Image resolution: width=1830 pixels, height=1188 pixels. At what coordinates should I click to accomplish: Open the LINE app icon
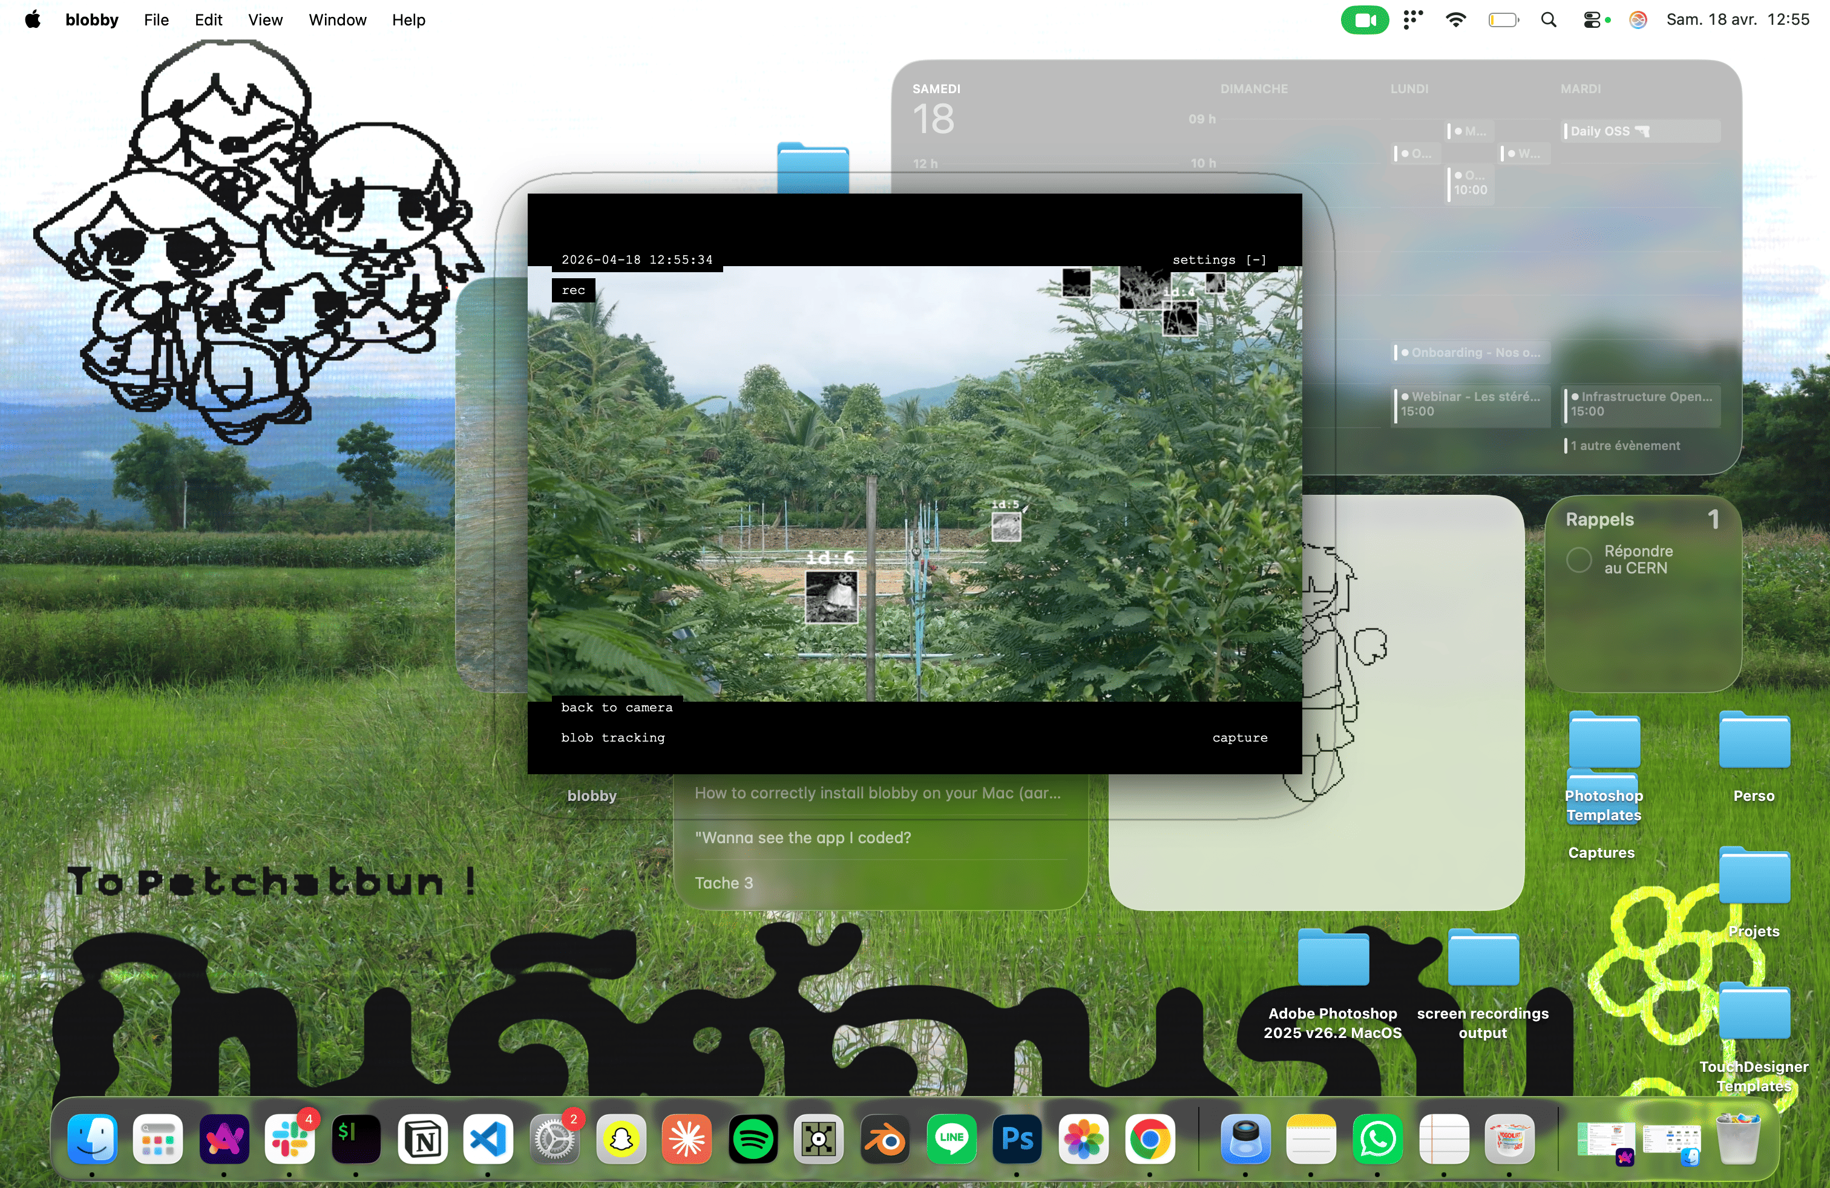click(x=951, y=1140)
